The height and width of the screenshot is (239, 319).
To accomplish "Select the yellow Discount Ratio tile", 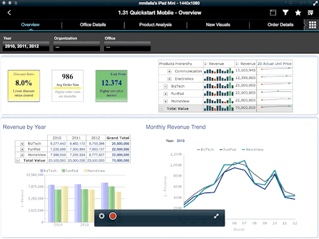I will (x=24, y=86).
